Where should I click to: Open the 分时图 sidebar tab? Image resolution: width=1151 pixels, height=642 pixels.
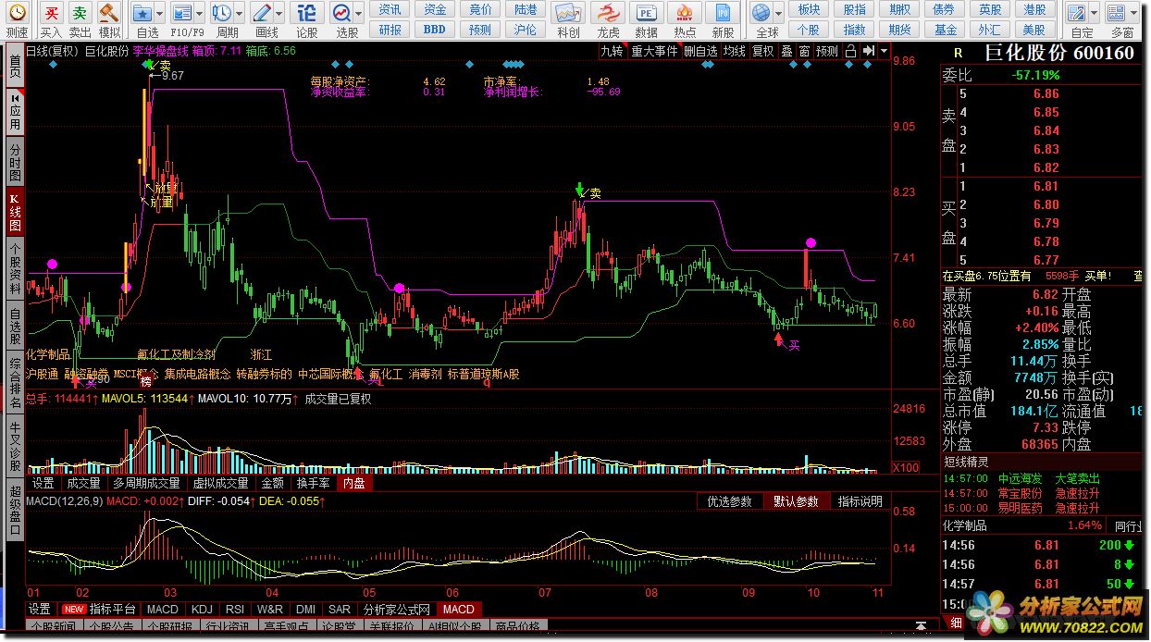click(x=14, y=162)
